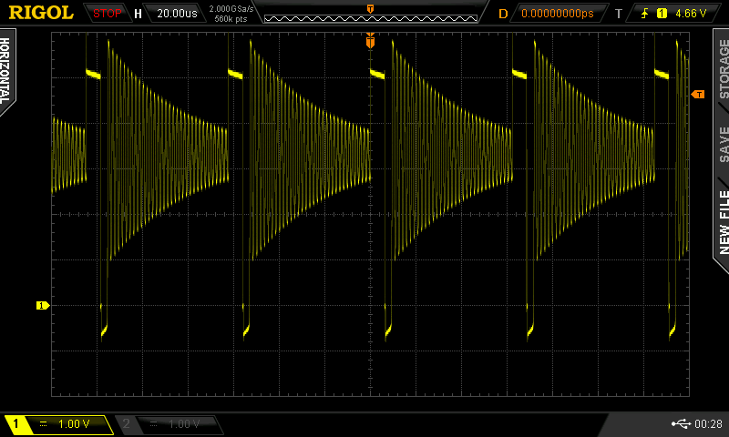Click the STOP run status indicator
Viewport: 729px width, 437px height.
point(107,14)
